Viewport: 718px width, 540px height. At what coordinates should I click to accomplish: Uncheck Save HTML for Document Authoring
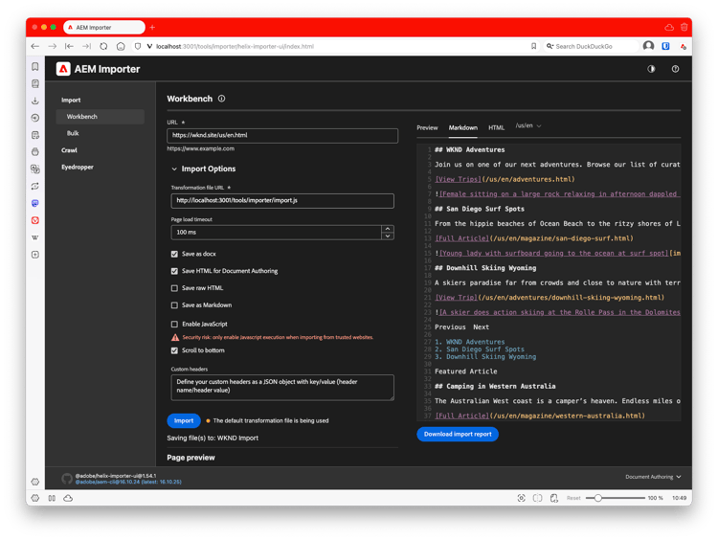click(x=174, y=271)
